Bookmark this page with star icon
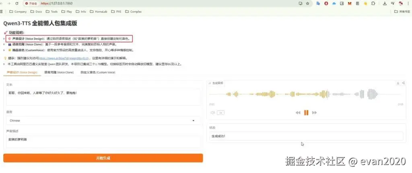Image resolution: width=412 pixels, height=173 pixels. click(307, 3)
